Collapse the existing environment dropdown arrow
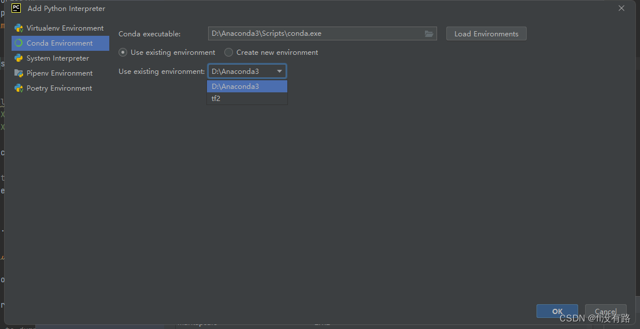640x329 pixels. click(280, 72)
